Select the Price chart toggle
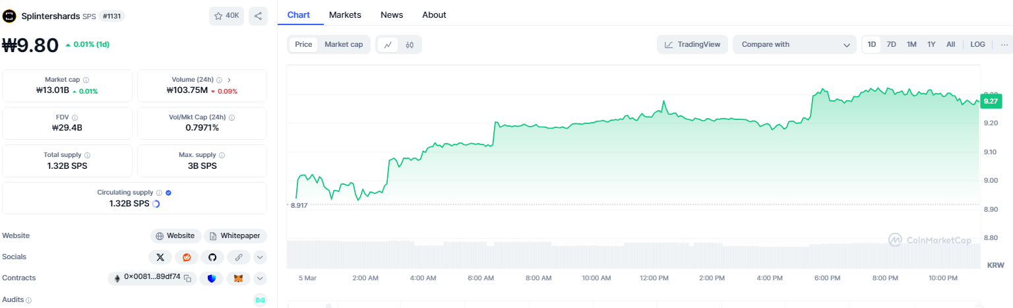The height and width of the screenshot is (308, 1013). pyautogui.click(x=303, y=44)
